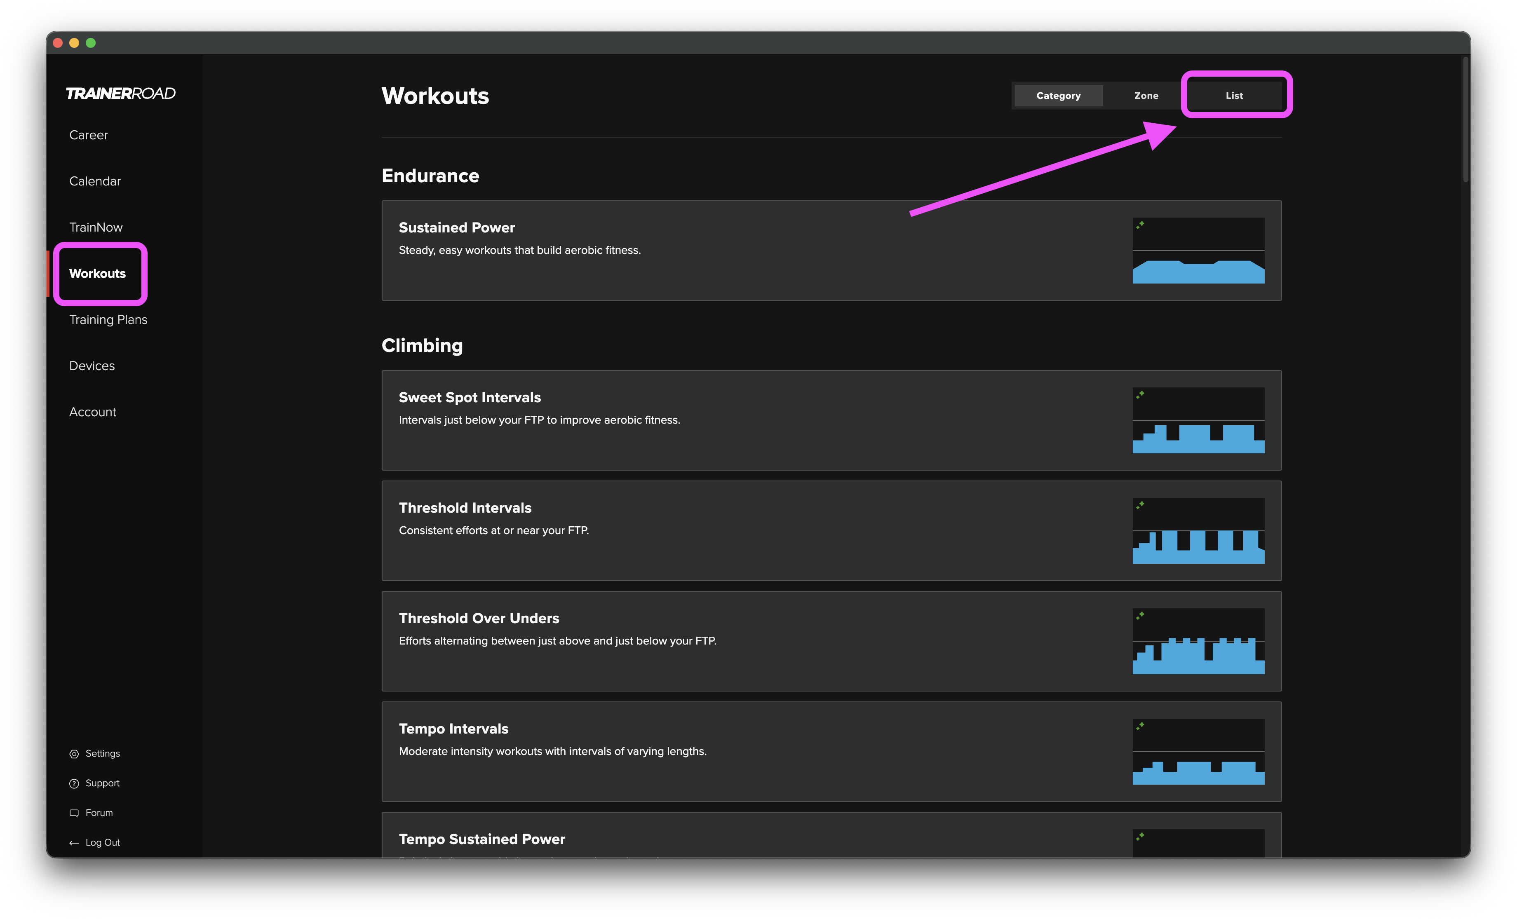Screen dimensions: 1517x919
Task: Click 'Steady, easy workouts that build aerobic fitness.'
Action: tap(520, 250)
